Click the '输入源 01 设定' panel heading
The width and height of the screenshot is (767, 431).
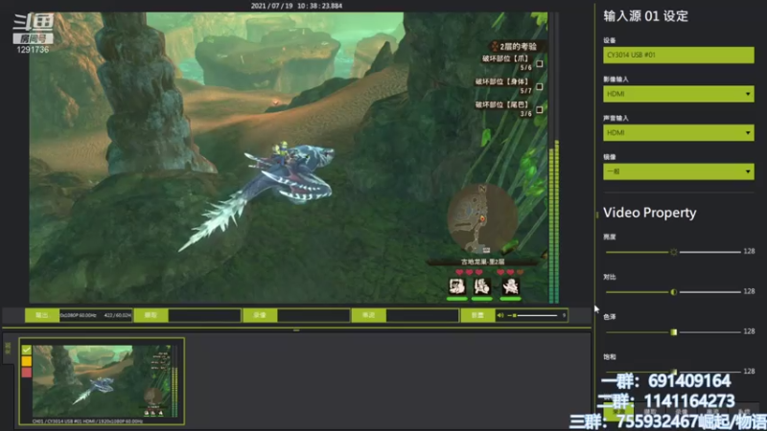pos(645,16)
